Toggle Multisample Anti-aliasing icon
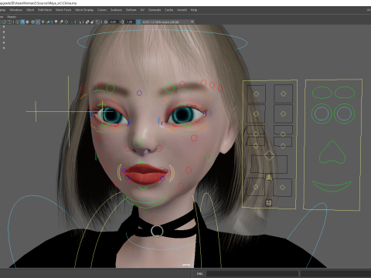The image size is (371, 278). pyautogui.click(x=66, y=22)
